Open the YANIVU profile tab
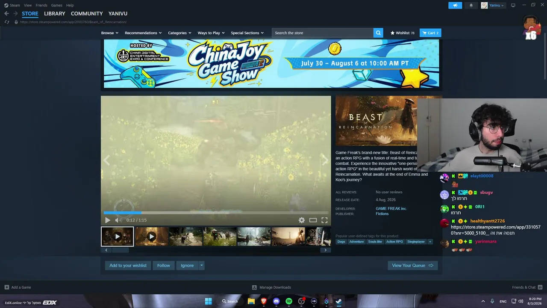Viewport: 547px width, 308px height. coord(118,14)
